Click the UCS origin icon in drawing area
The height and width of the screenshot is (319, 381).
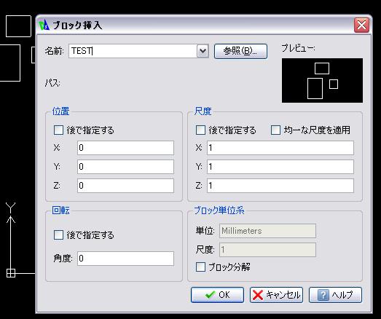11,273
